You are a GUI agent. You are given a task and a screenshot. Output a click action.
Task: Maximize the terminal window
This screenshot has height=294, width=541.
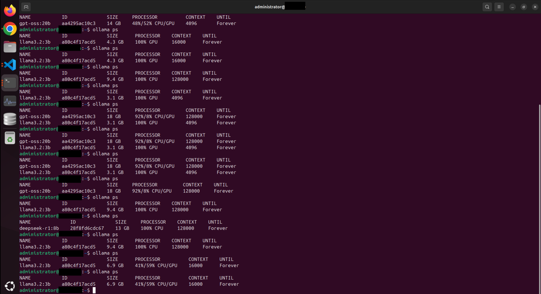coord(524,7)
